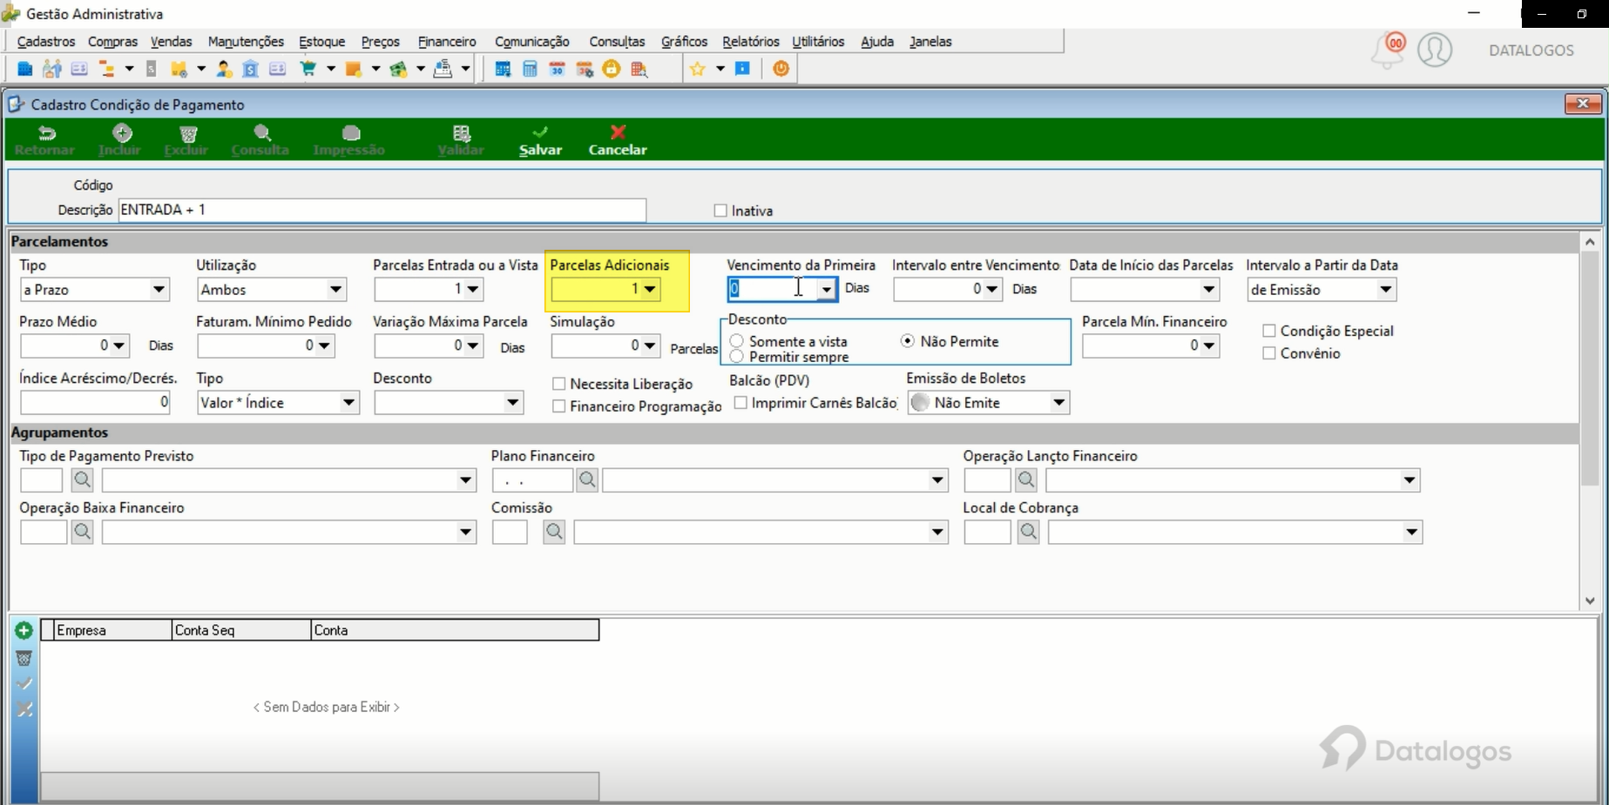Viewport: 1609px width, 805px height.
Task: Enable the Inativa checkbox
Action: click(720, 211)
